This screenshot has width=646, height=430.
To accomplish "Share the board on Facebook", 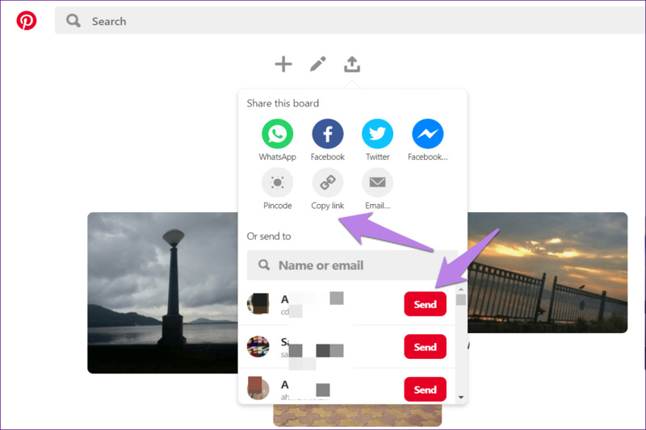I will click(x=328, y=134).
